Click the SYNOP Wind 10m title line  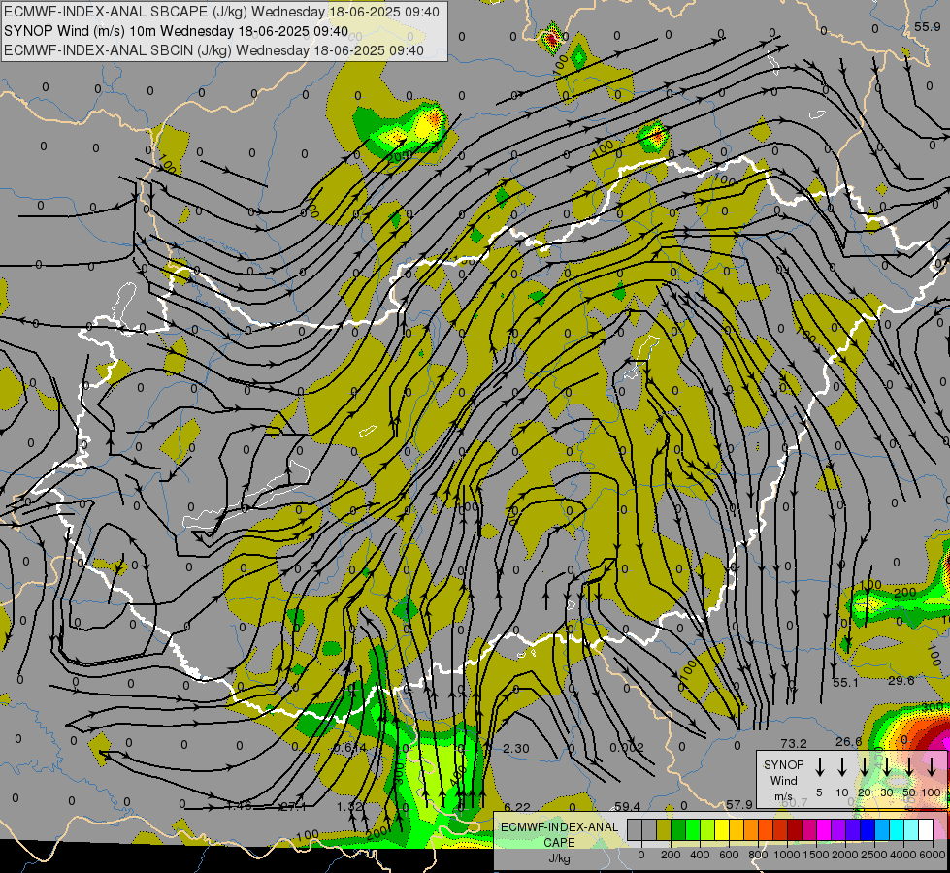176,31
